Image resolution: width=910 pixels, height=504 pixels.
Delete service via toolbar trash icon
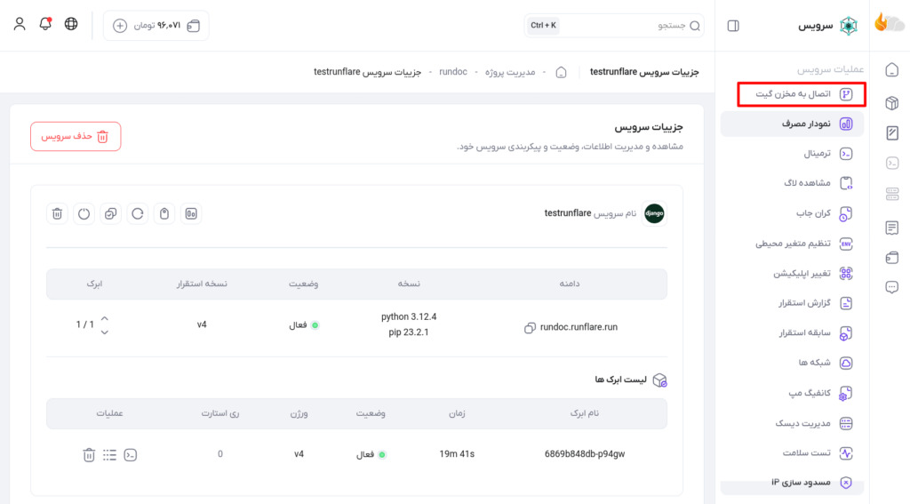click(x=57, y=213)
